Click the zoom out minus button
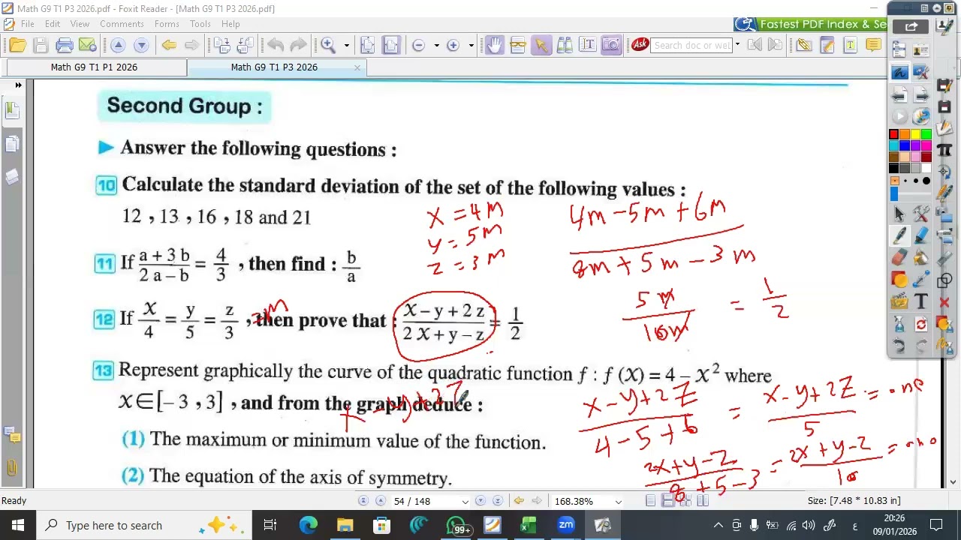Viewport: 961px width, 540px height. coord(419,45)
